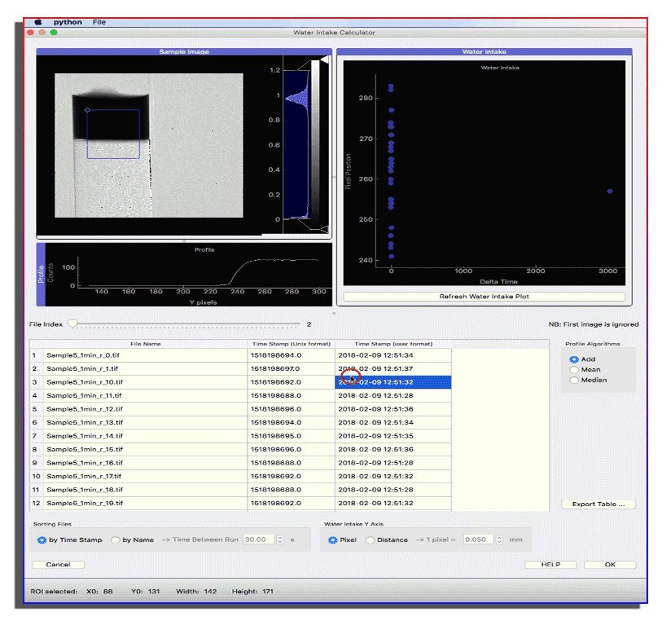Click the File Index slider handle
This screenshot has width=671, height=621.
pos(72,324)
